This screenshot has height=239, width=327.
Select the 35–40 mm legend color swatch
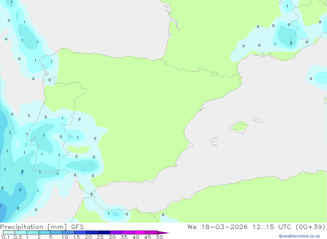tap(128, 232)
